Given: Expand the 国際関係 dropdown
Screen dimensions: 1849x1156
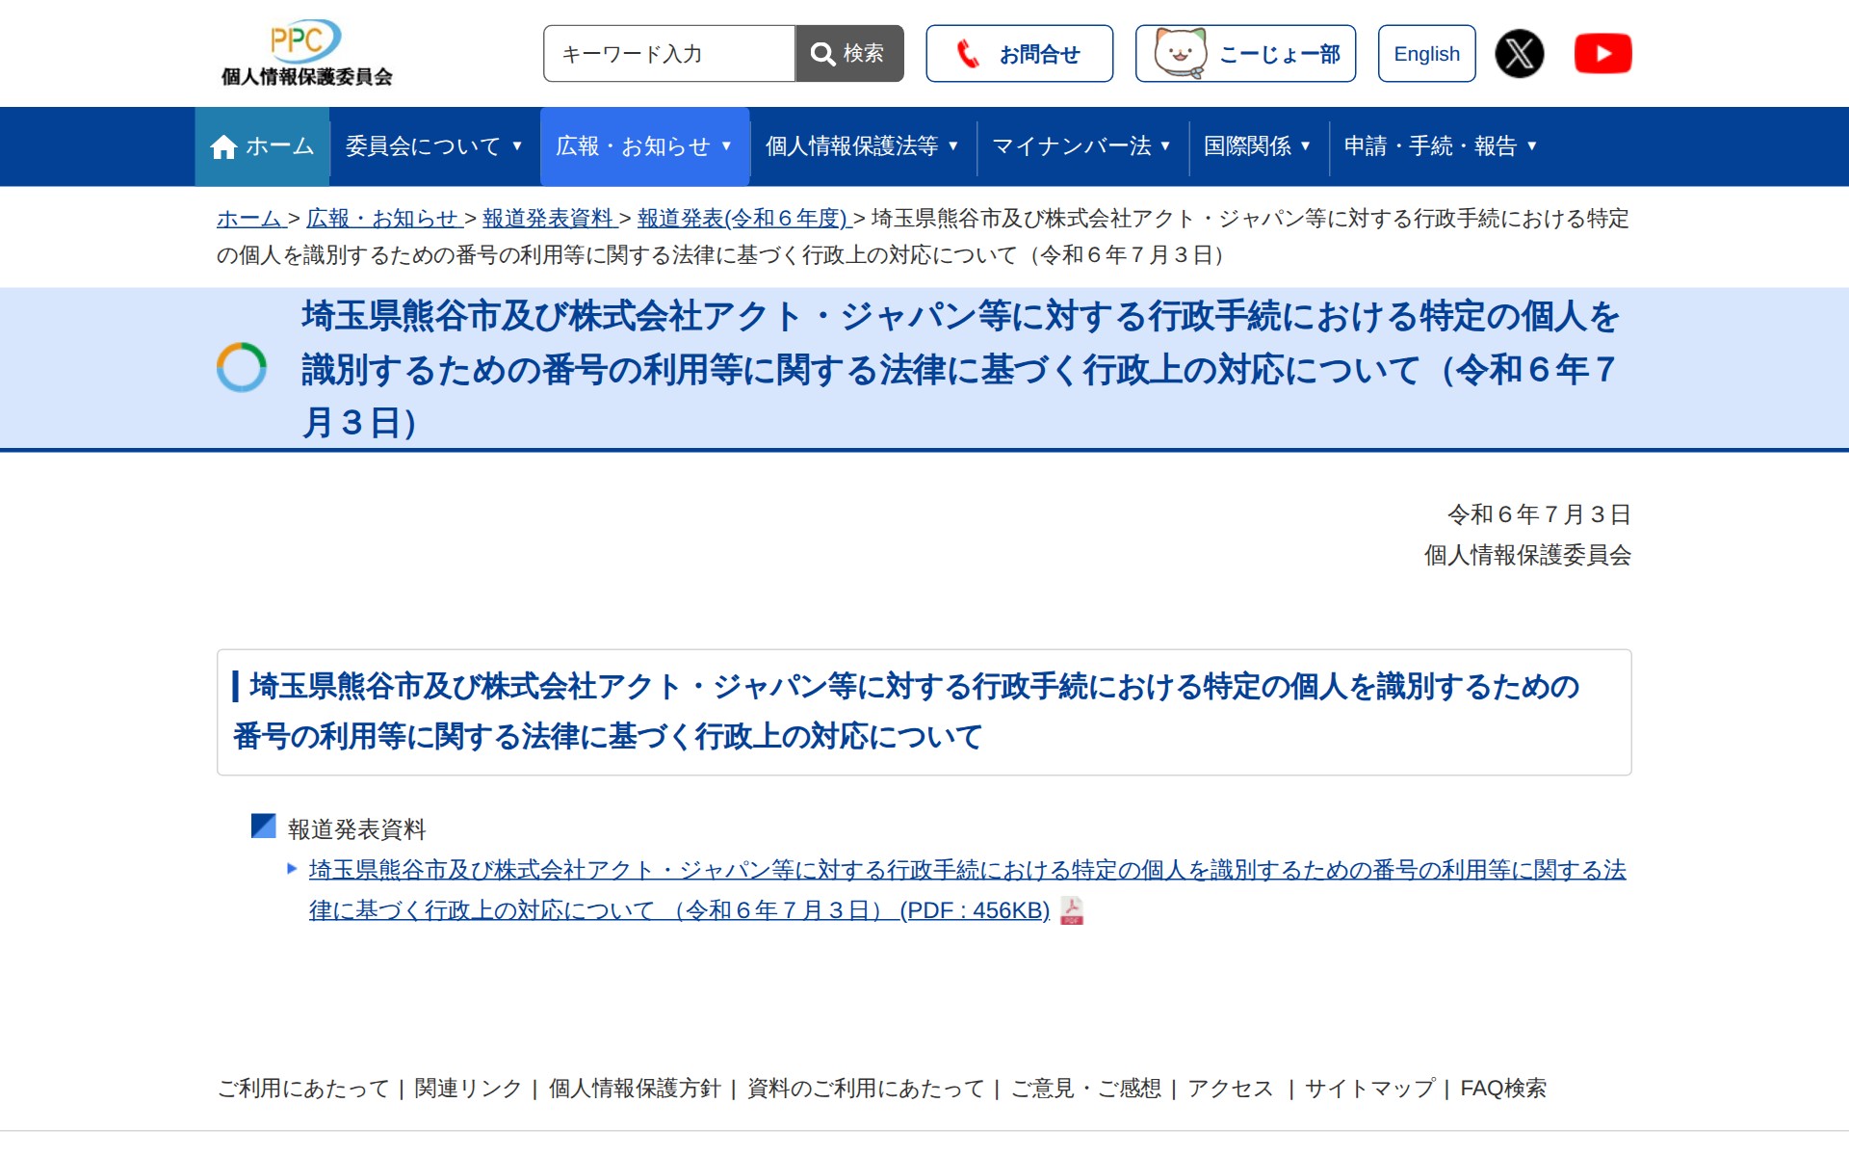Looking at the screenshot, I should tap(1257, 146).
